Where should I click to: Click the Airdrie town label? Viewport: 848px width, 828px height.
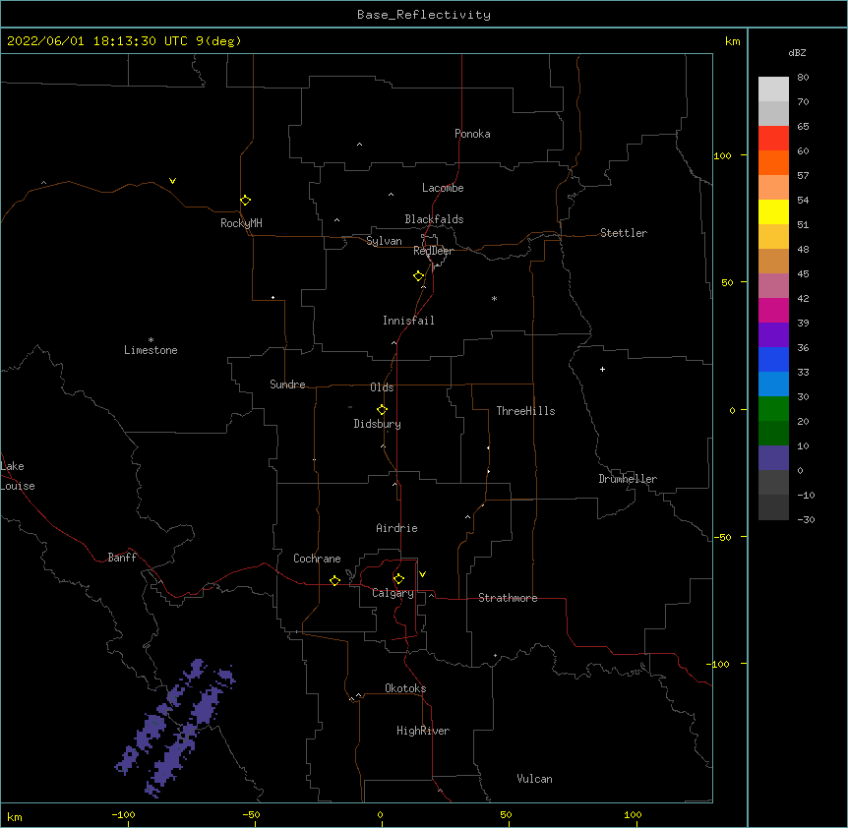tap(396, 528)
